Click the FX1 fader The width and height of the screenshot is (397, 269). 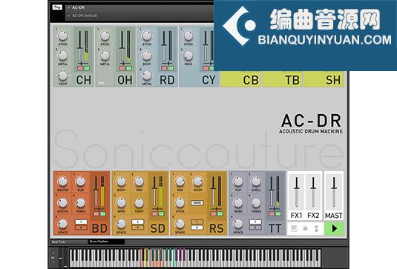coord(297,192)
